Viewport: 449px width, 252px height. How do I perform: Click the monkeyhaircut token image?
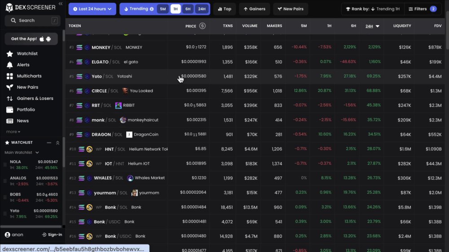(x=123, y=120)
